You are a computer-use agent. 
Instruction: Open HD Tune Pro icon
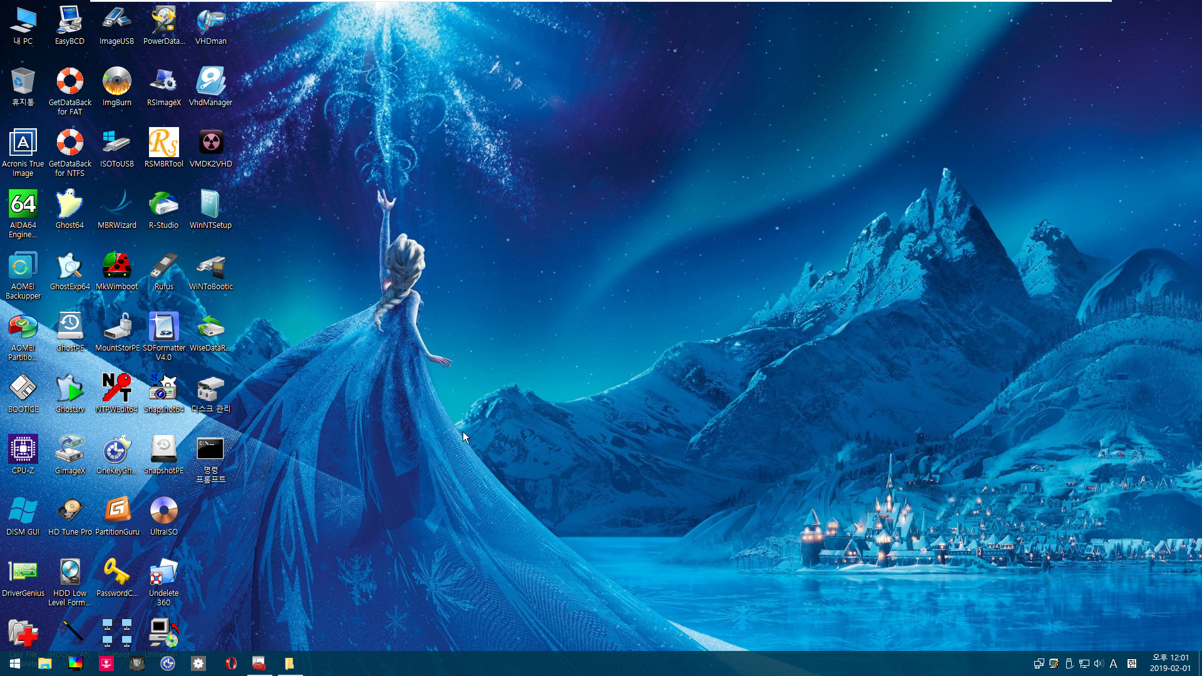tap(69, 516)
